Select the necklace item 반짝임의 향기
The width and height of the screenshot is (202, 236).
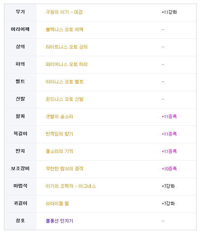60,134
